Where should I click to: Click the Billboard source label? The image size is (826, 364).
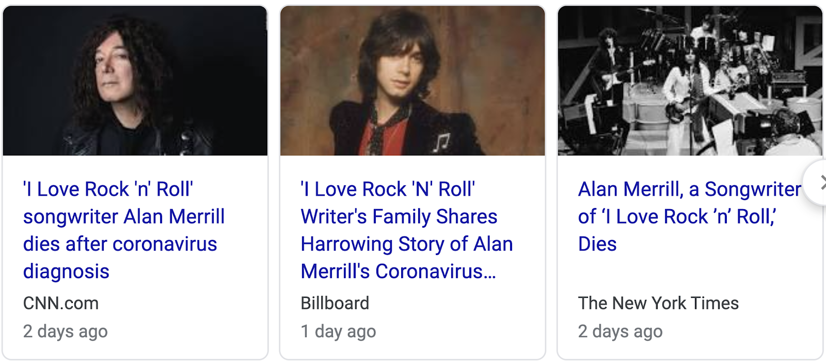[x=335, y=303]
